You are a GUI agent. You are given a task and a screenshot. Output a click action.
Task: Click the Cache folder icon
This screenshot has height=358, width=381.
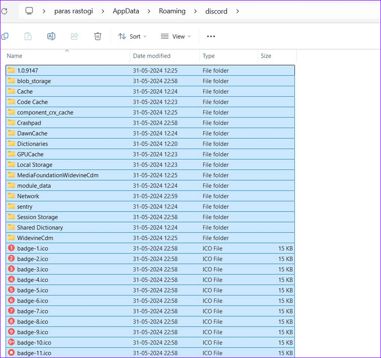coord(11,91)
